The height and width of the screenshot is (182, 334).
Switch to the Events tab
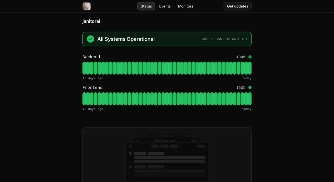165,6
